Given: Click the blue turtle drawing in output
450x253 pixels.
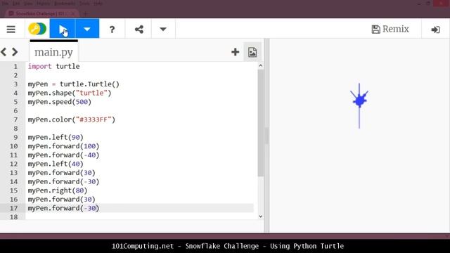Looking at the screenshot, I should [359, 100].
